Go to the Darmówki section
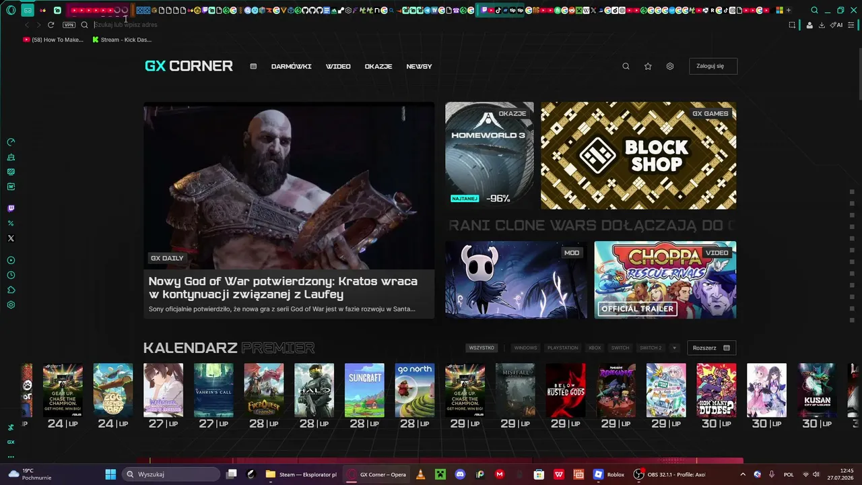Viewport: 862px width, 485px height. point(291,66)
